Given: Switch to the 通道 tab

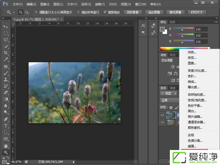Looking at the screenshot, I should (x=172, y=88).
